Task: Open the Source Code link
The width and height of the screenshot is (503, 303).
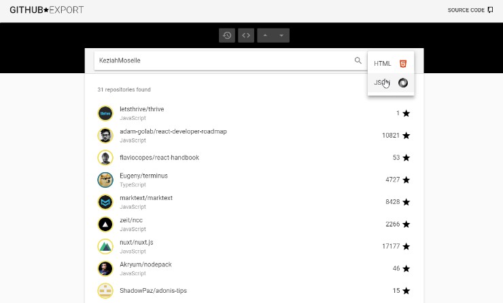Action: pyautogui.click(x=470, y=10)
